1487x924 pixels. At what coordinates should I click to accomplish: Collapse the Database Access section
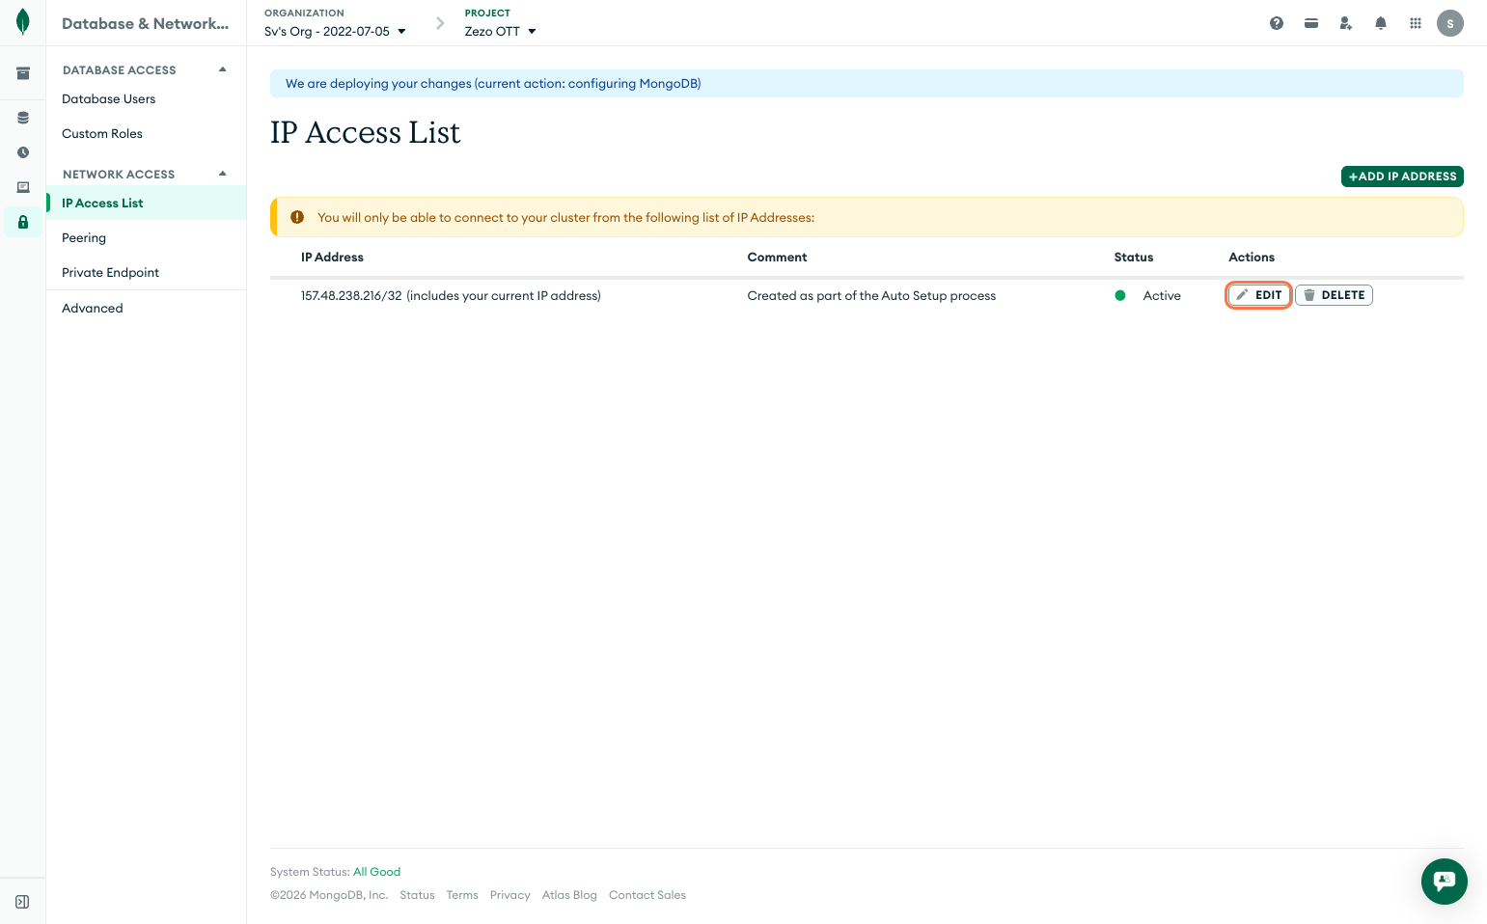[223, 69]
